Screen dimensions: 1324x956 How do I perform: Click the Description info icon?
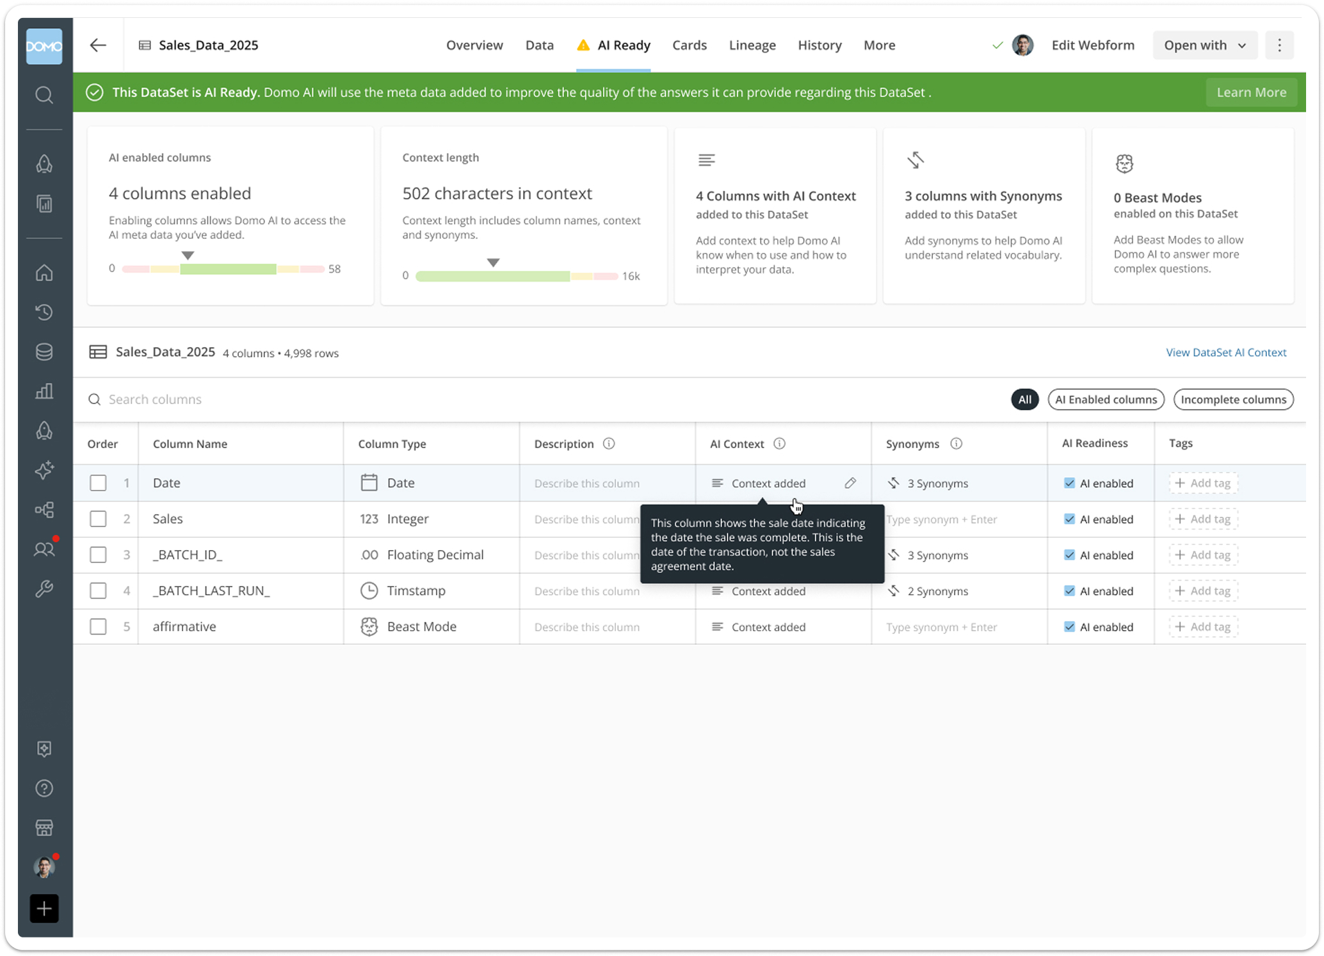(609, 444)
